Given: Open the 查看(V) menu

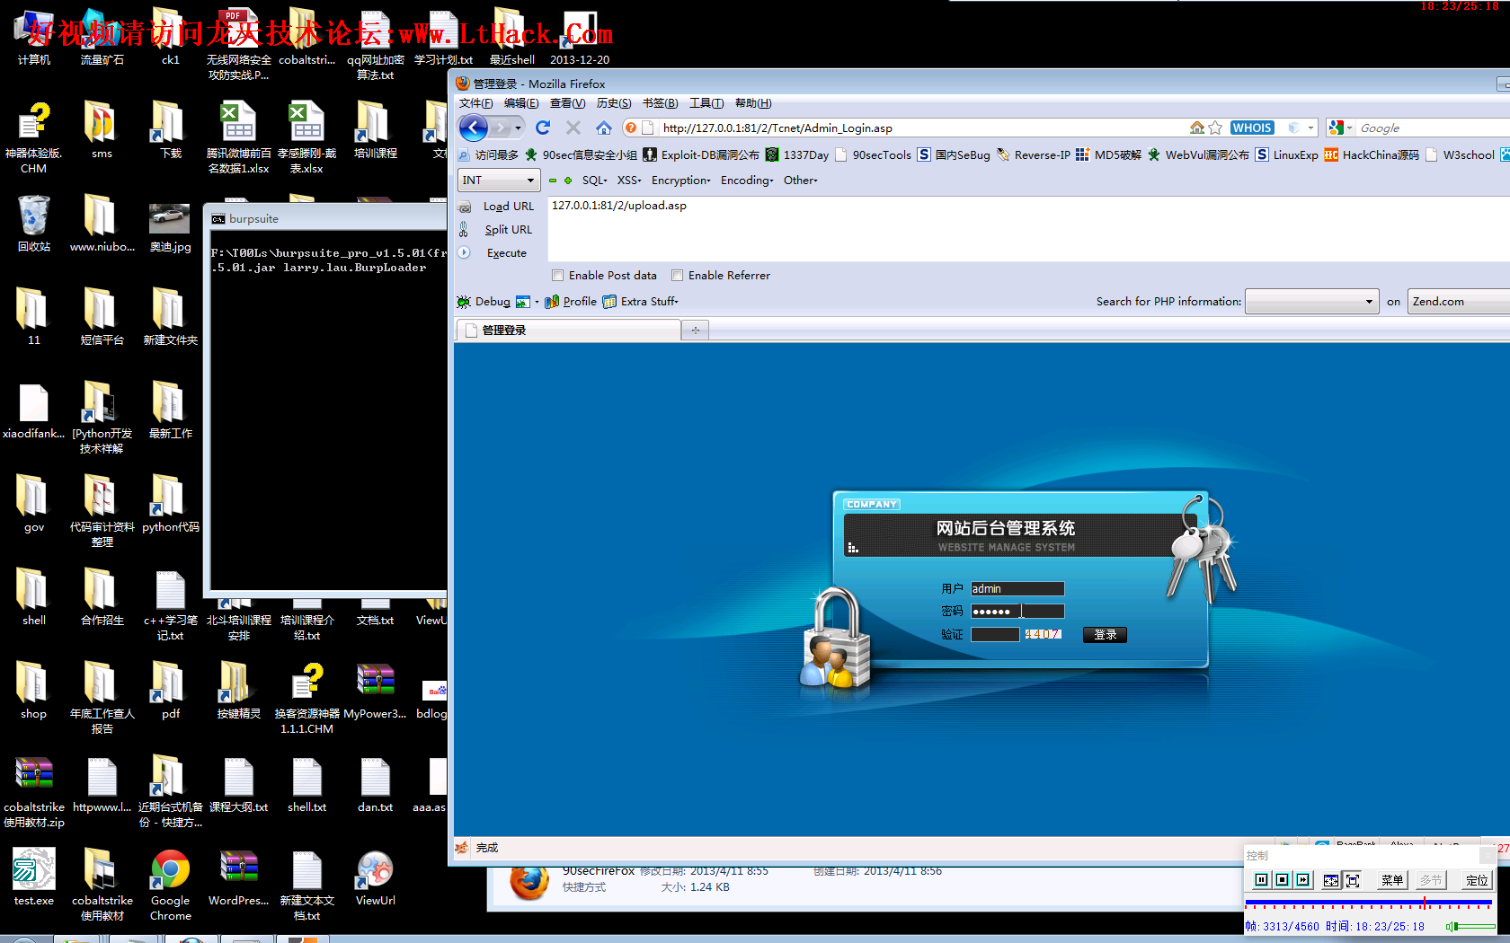Looking at the screenshot, I should (x=567, y=103).
